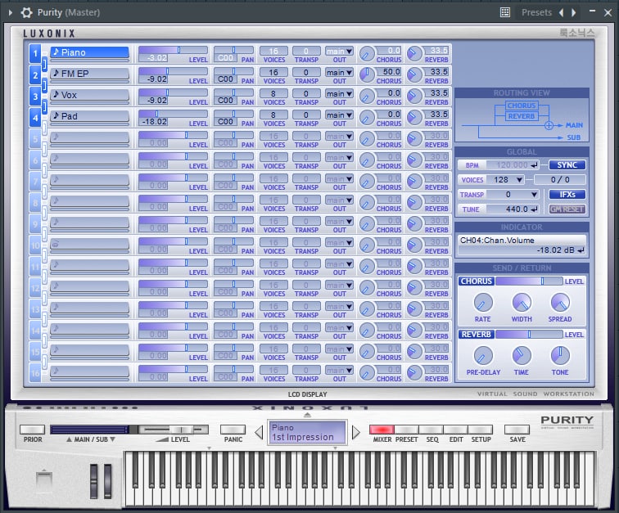Adjust the FM EP pan slider
Viewport: 619px width, 513px height.
pos(233,71)
